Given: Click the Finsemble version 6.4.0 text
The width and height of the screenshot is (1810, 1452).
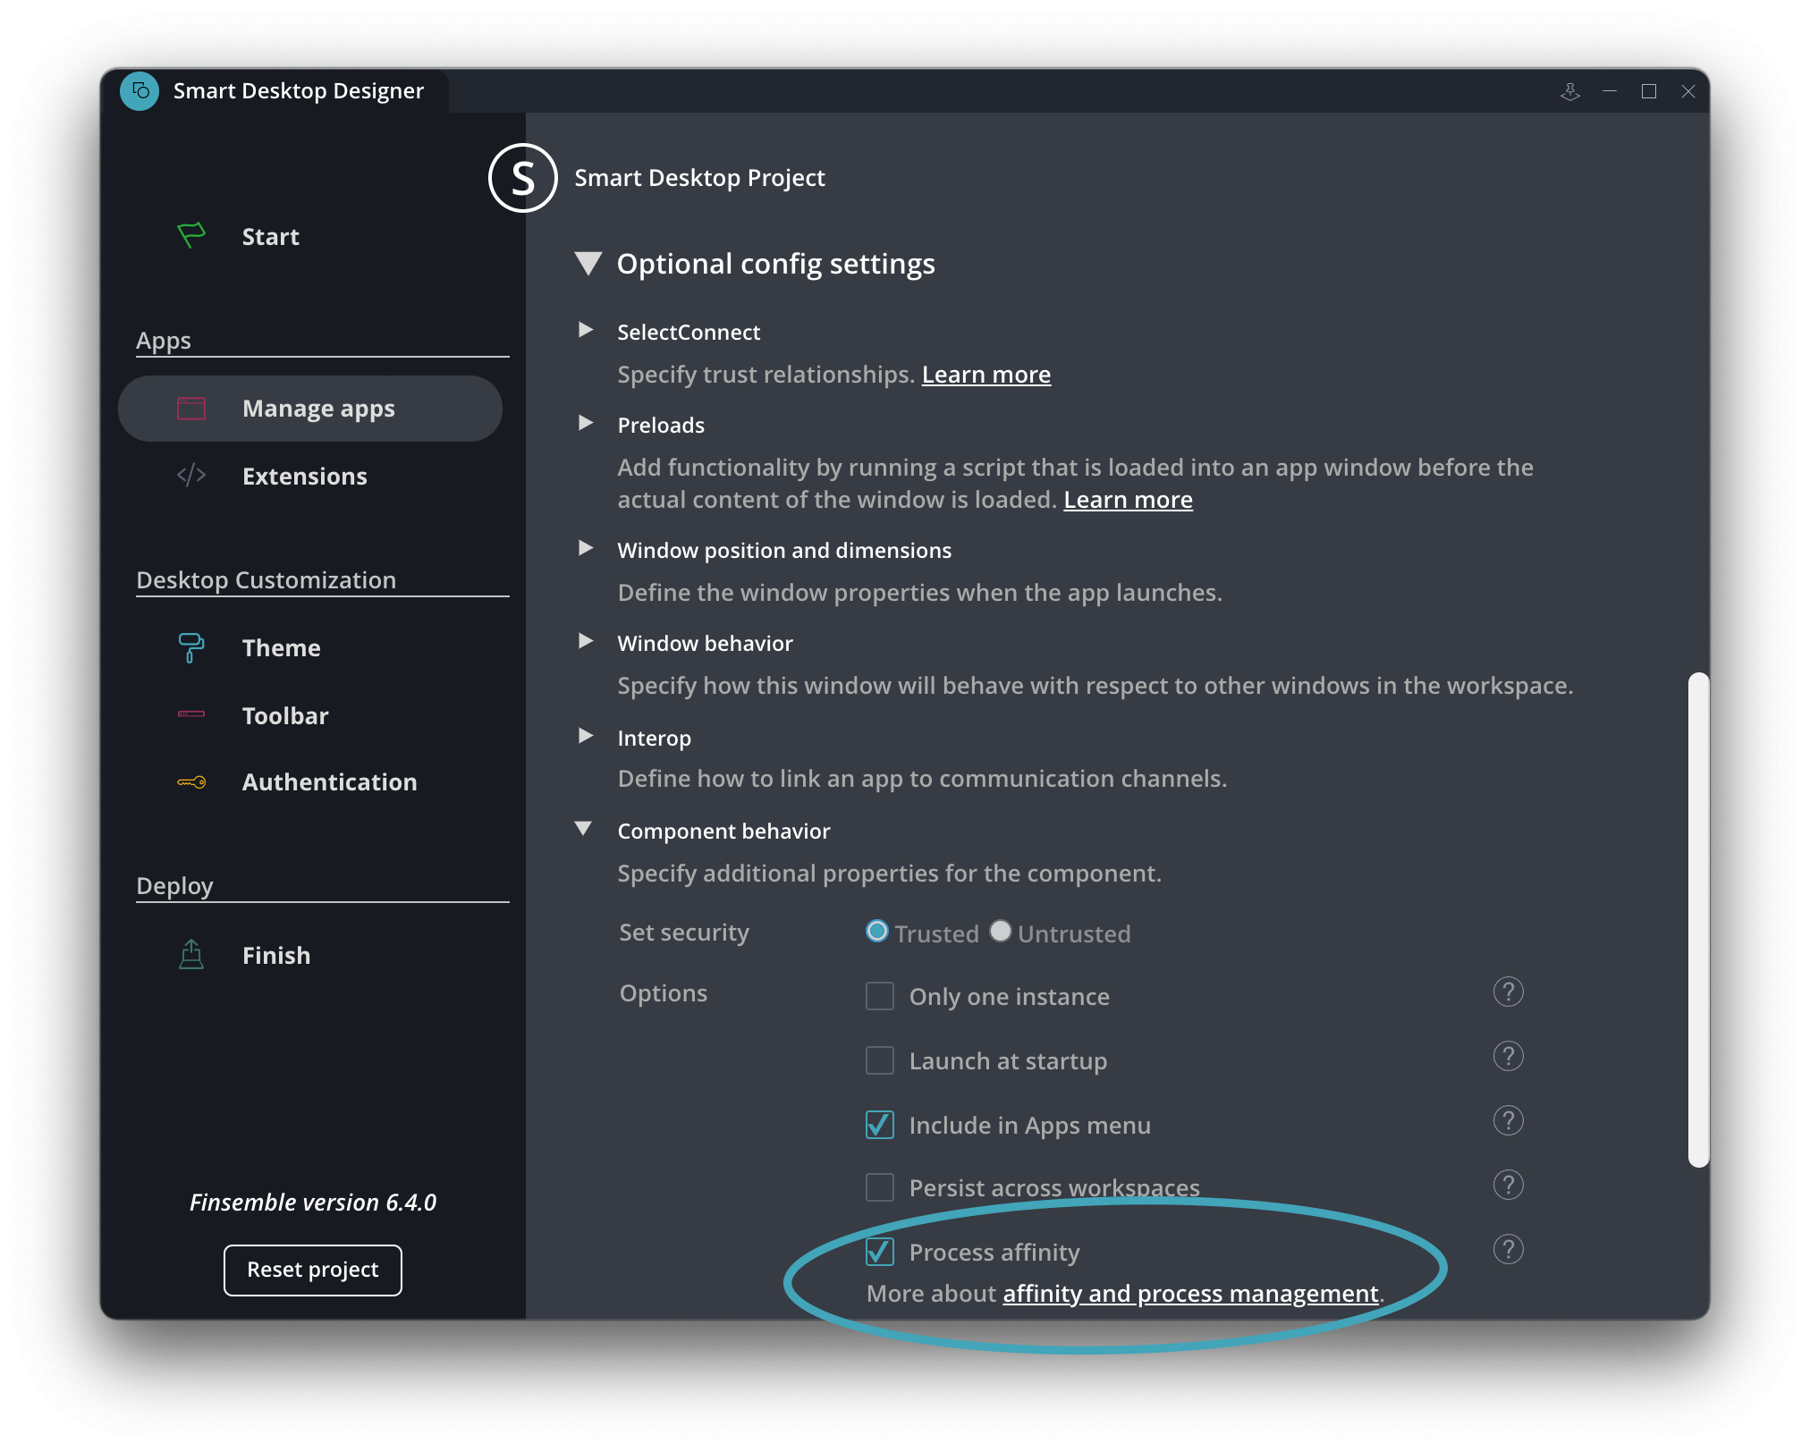Looking at the screenshot, I should pos(313,1203).
